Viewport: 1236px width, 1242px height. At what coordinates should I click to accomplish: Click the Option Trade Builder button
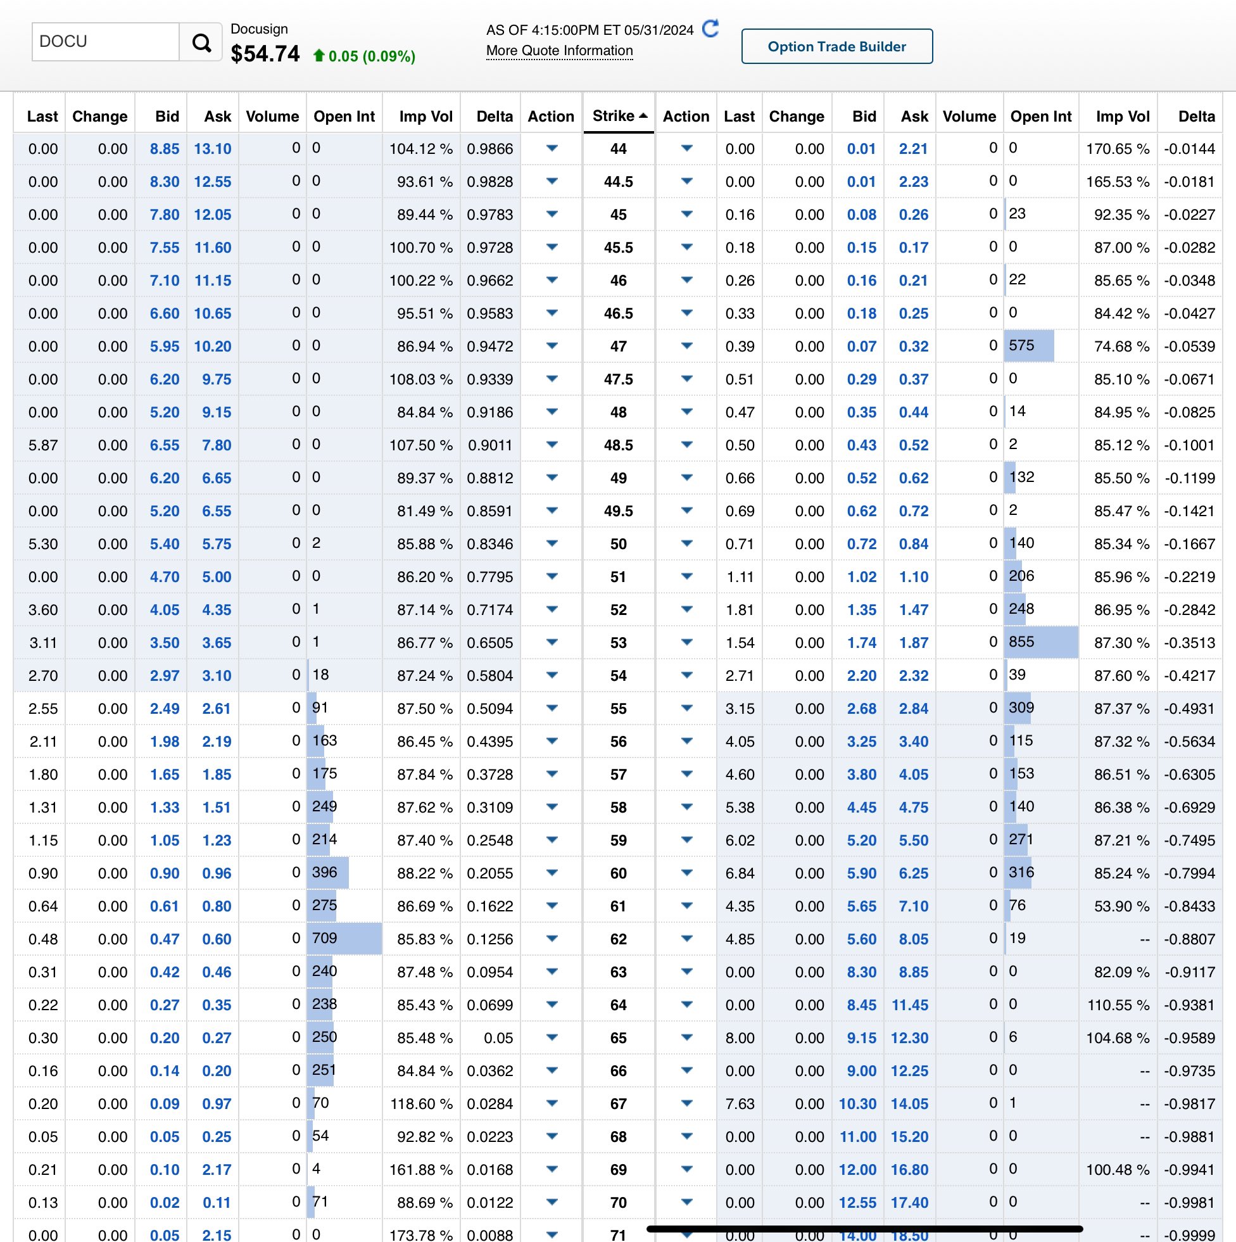[x=836, y=46]
